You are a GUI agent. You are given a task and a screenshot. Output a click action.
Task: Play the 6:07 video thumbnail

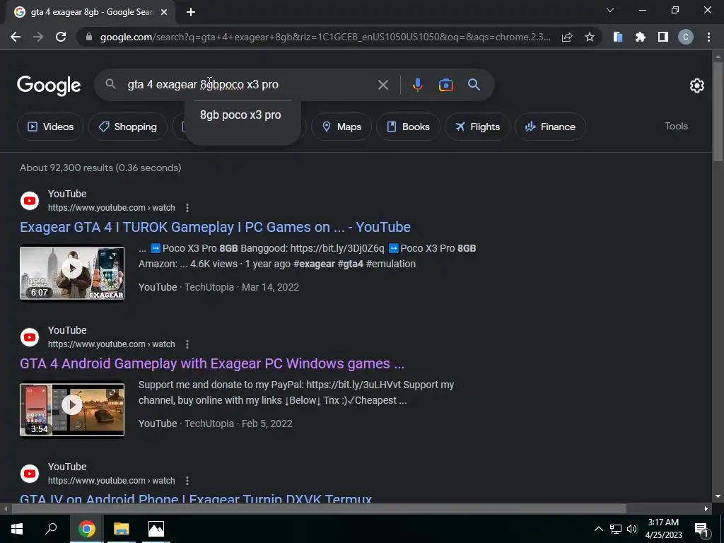point(72,273)
